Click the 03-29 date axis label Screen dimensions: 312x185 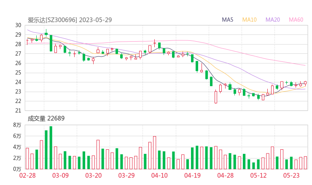tap(126, 175)
